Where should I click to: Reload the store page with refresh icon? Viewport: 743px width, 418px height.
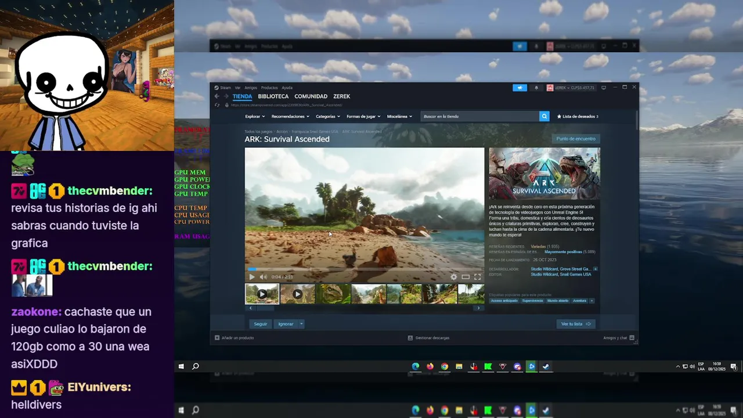click(217, 105)
